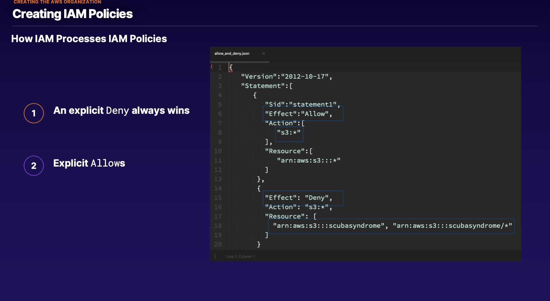Close the allow_and_deny.json tab
550x301 pixels.
[x=264, y=54]
